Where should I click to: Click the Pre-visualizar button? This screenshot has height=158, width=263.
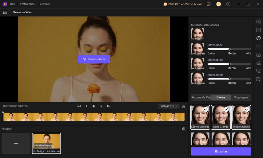point(94,59)
